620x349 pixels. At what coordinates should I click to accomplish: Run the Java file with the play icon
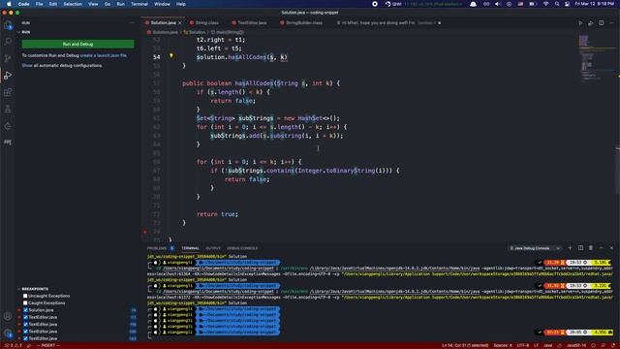pyautogui.click(x=580, y=23)
